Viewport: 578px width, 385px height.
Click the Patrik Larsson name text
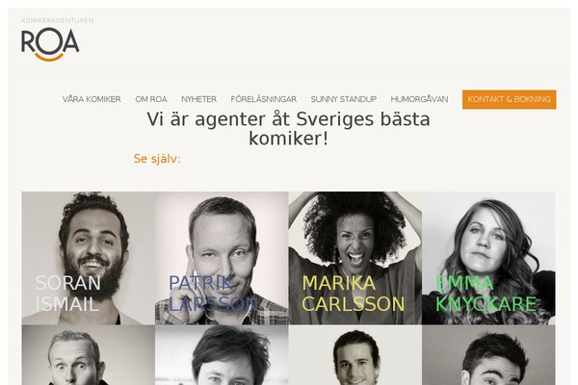[213, 294]
